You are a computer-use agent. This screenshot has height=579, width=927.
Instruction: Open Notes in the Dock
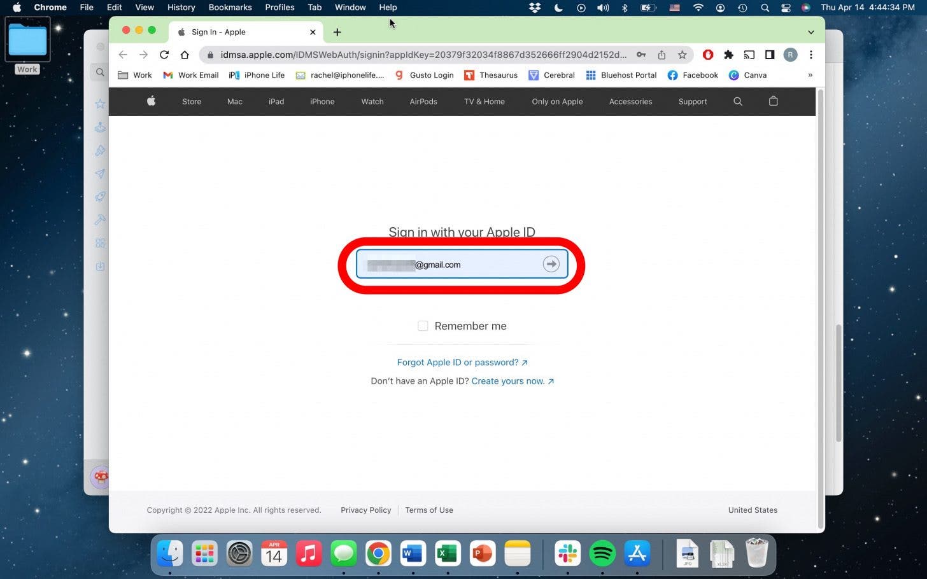click(517, 554)
